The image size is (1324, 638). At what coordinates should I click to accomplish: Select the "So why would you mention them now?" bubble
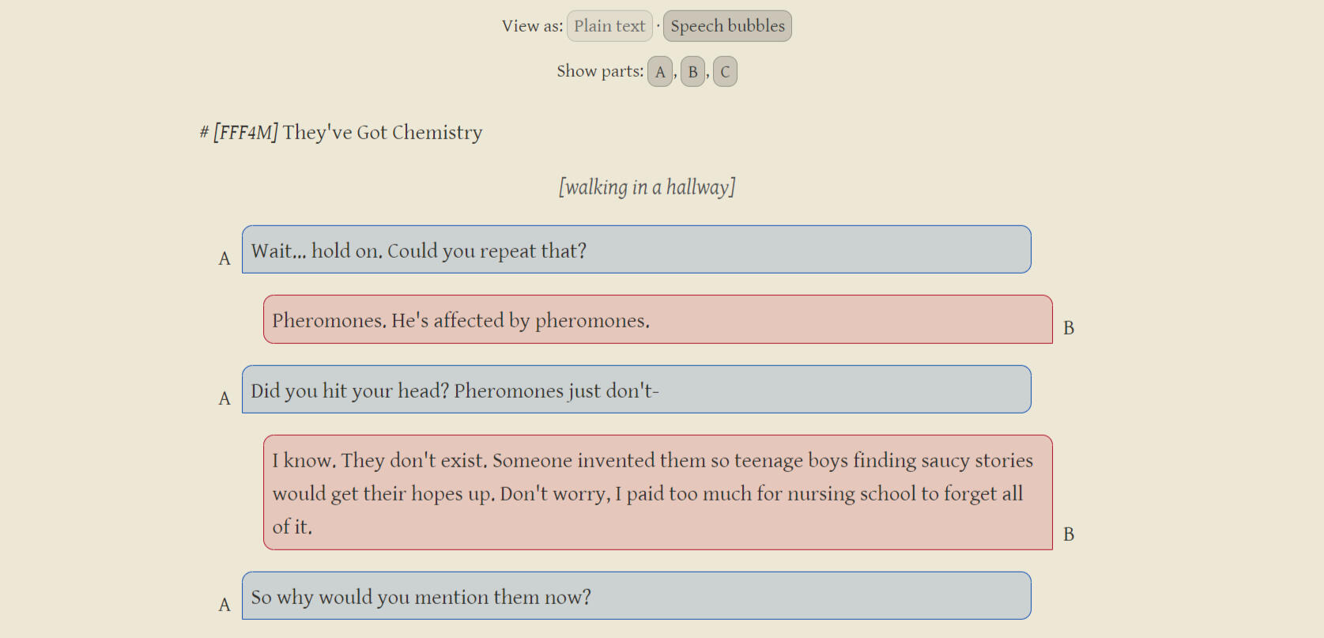click(x=636, y=596)
